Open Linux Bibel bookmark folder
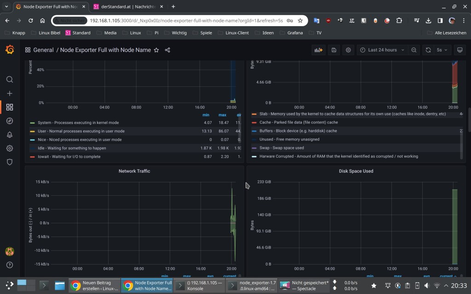 coord(46,33)
